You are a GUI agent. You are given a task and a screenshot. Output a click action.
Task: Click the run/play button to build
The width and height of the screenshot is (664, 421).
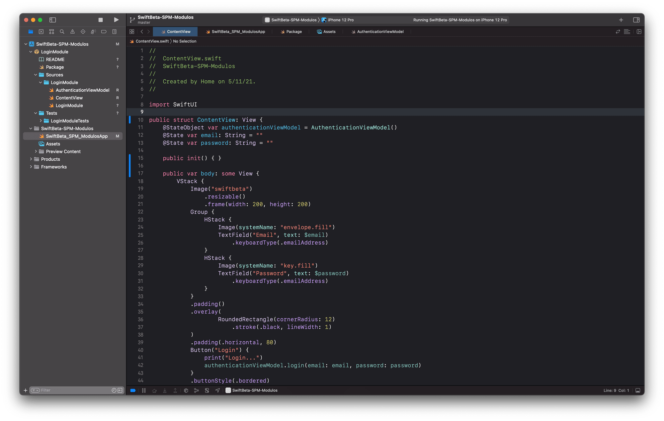pyautogui.click(x=116, y=20)
